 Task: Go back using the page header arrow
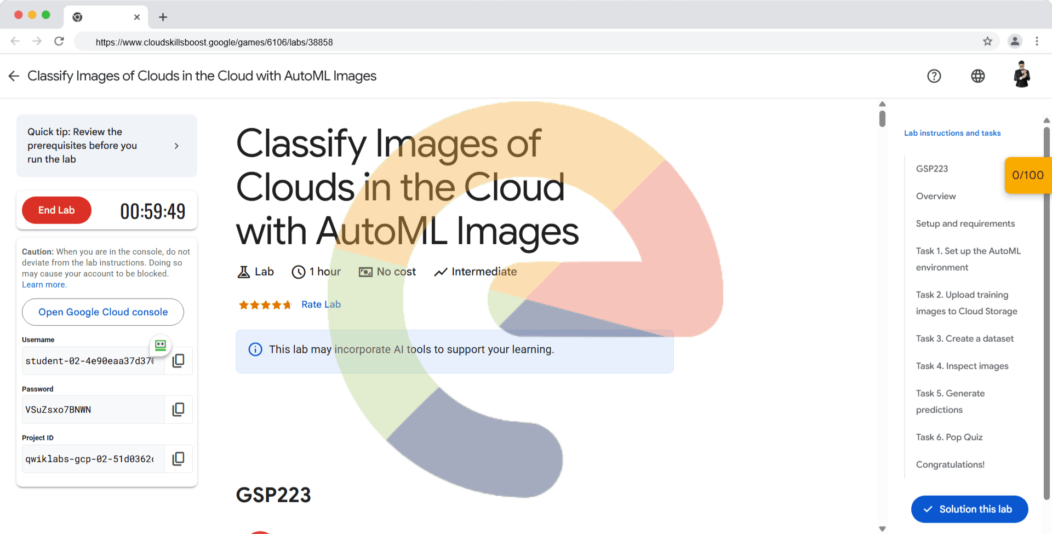point(14,76)
